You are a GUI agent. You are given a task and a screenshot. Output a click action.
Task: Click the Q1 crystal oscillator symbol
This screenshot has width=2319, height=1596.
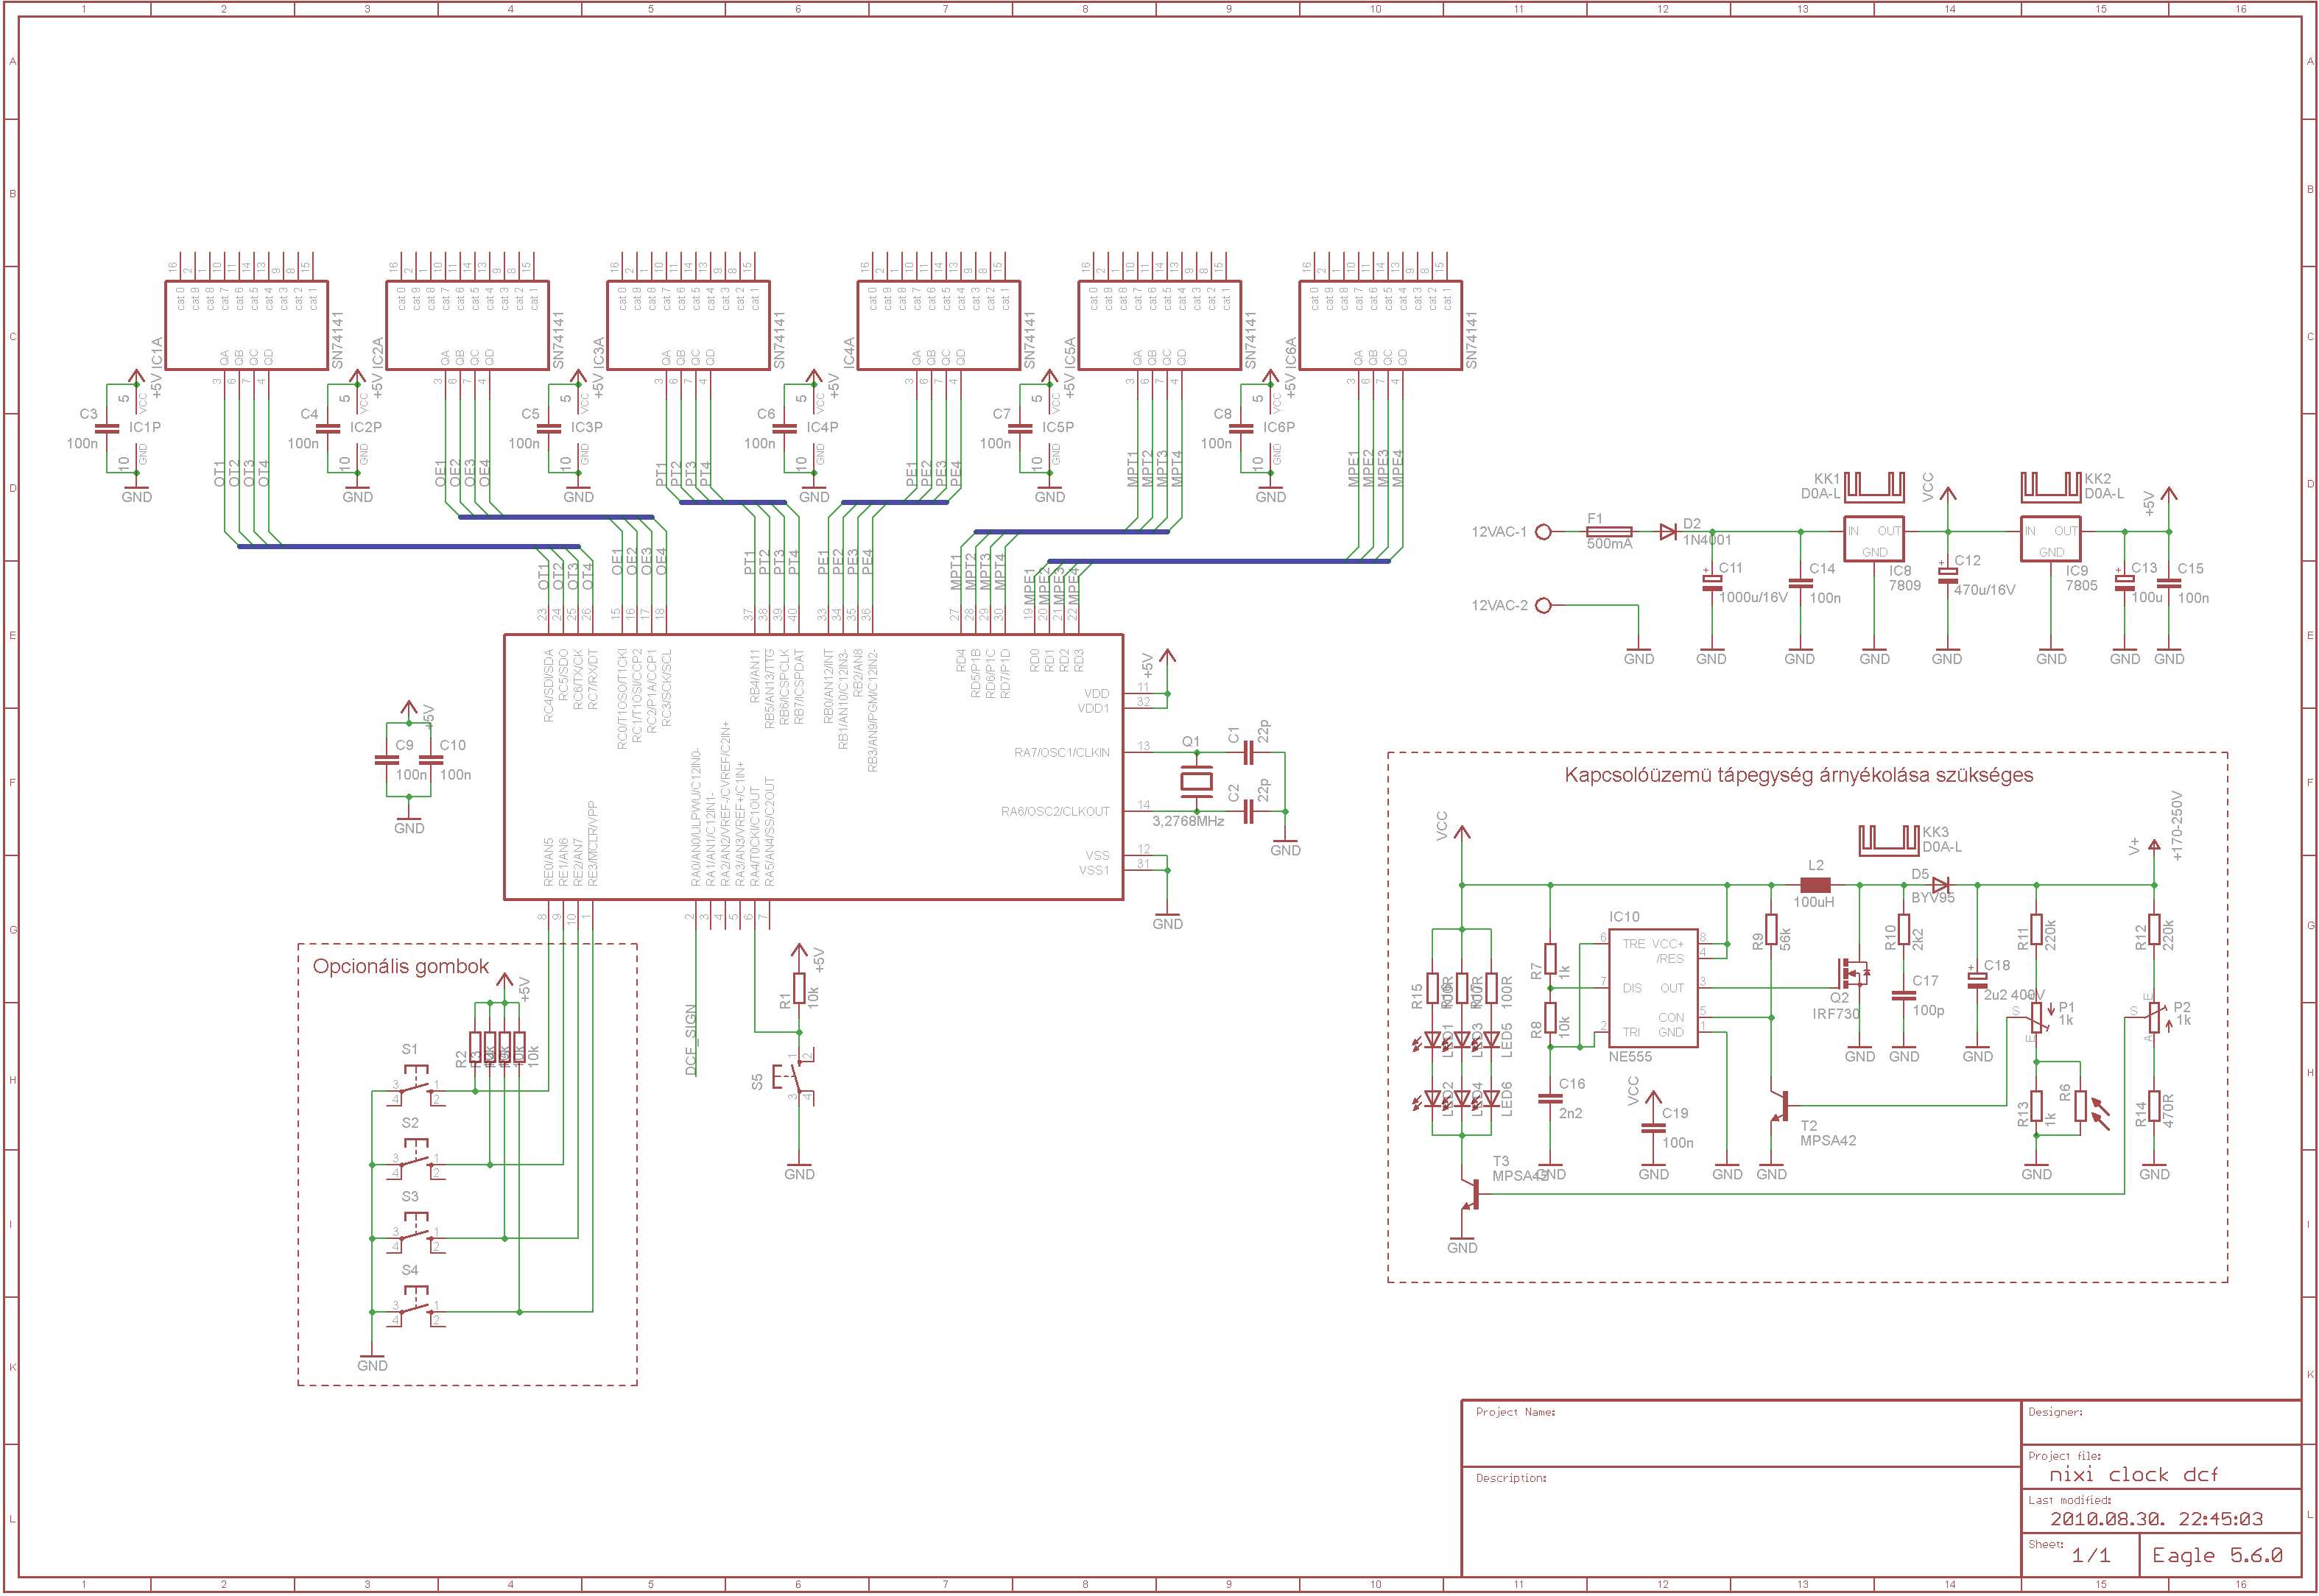[1195, 781]
